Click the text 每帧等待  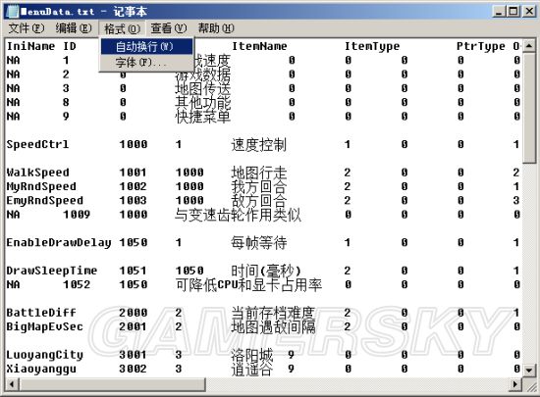click(259, 243)
